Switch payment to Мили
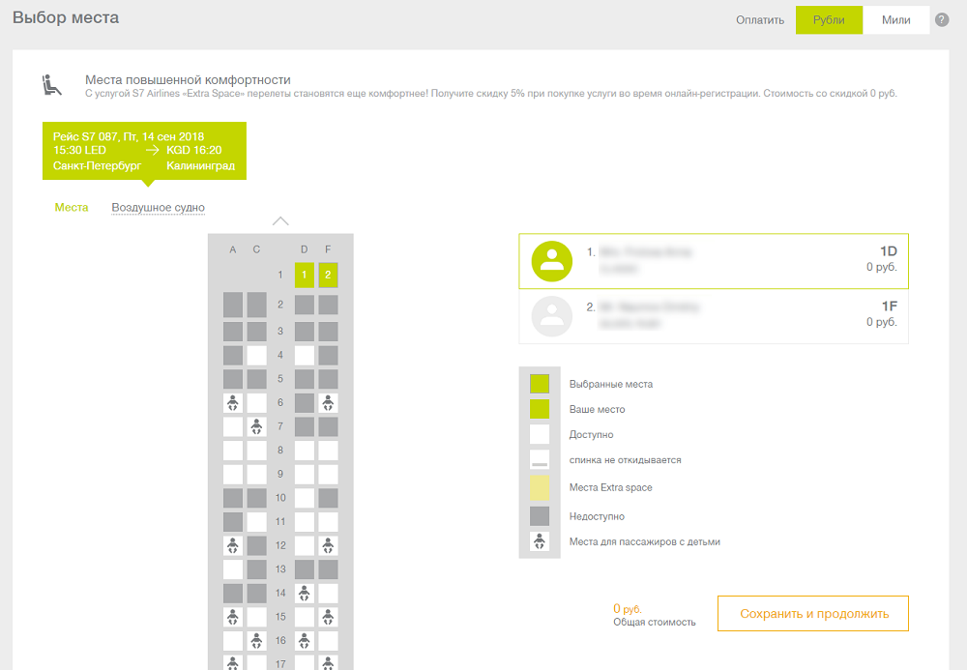This screenshot has height=670, width=967. coord(895,20)
